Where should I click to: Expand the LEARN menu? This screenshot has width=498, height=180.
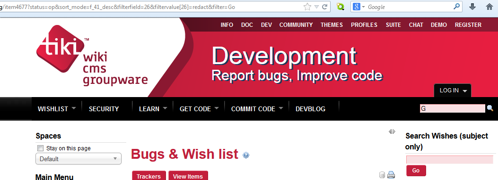tap(153, 109)
